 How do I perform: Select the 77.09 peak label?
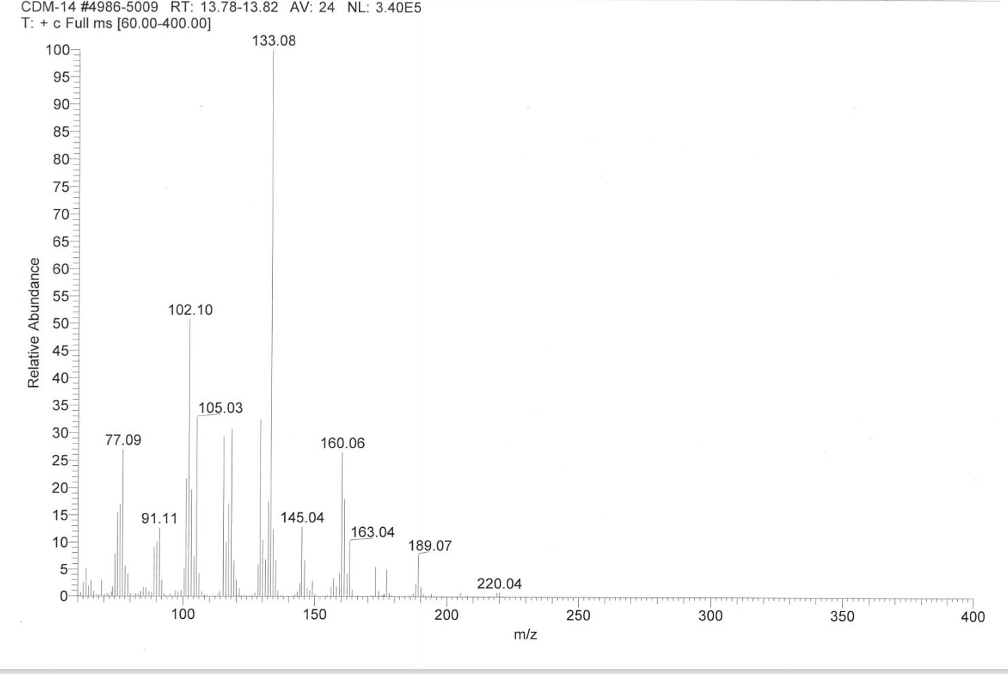[123, 440]
